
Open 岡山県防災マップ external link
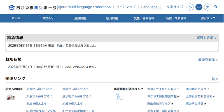coord(160,104)
